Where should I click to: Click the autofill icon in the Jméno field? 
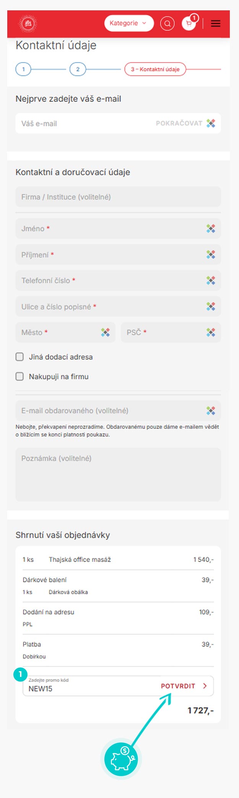coord(211,229)
